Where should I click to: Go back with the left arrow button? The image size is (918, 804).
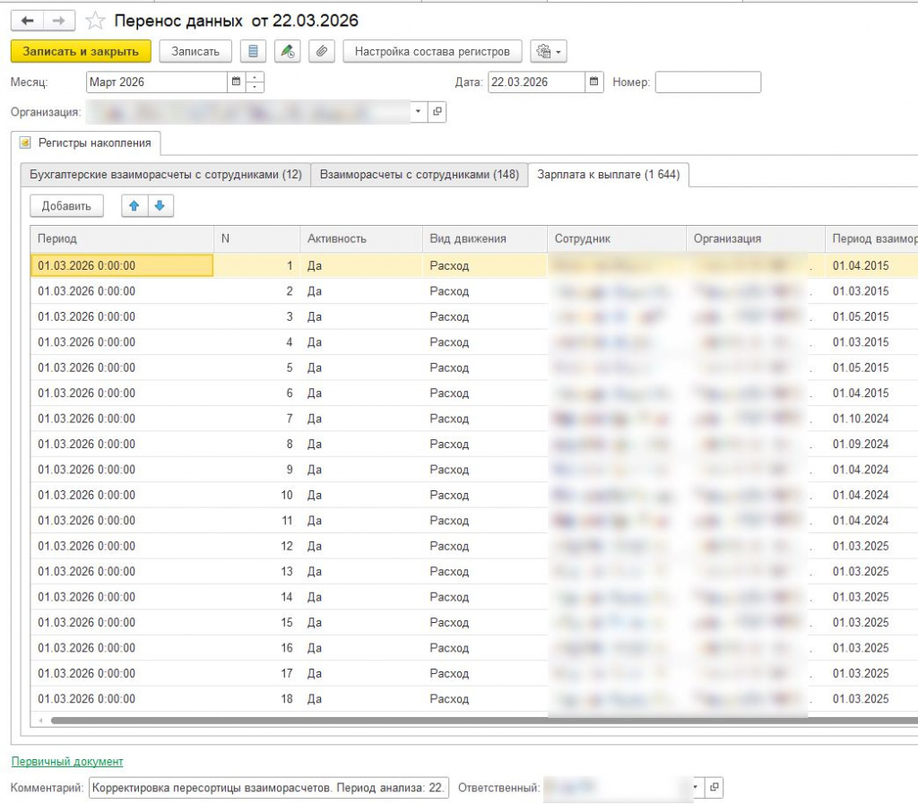coord(27,22)
